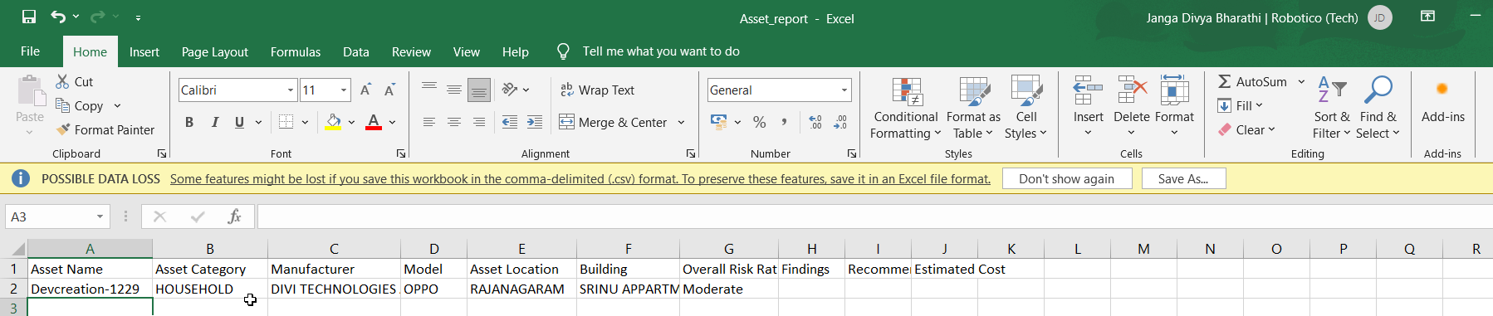
Task: Click the Redo arrow icon
Action: (x=97, y=17)
